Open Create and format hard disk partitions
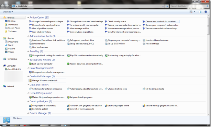Screen dimensions: 211x127 tap(48, 40)
